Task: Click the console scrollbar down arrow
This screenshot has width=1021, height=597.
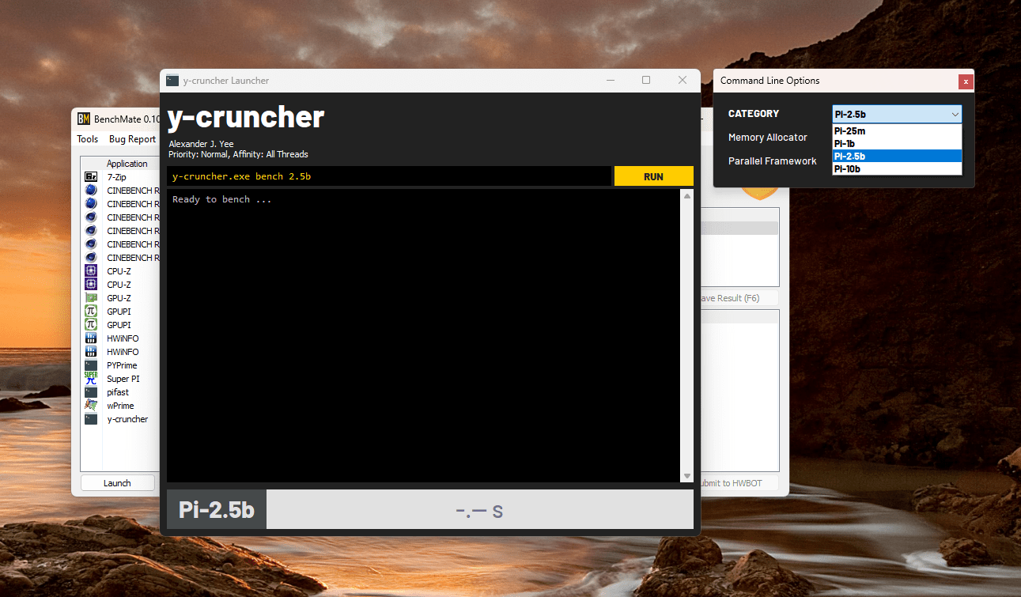Action: (x=686, y=476)
